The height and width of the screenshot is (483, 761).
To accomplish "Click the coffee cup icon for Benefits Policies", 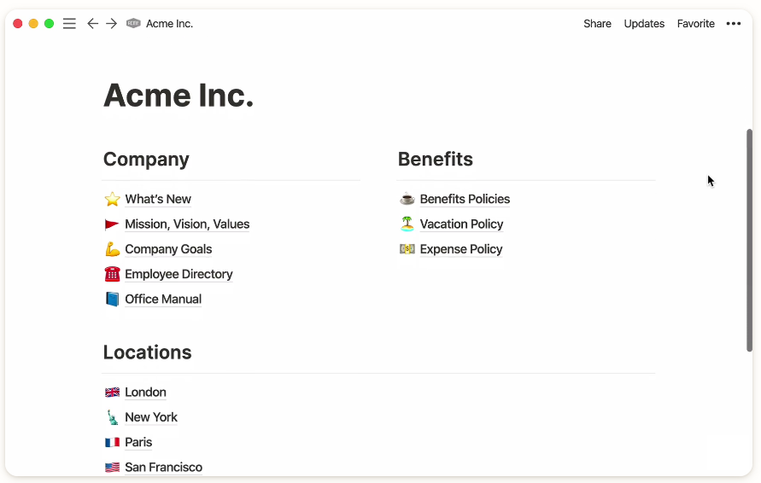I will 407,199.
